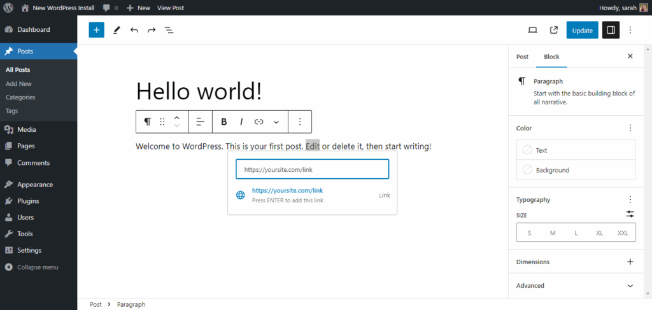
Task: Select the https://yoursite.com/link suggestion
Action: pos(312,195)
